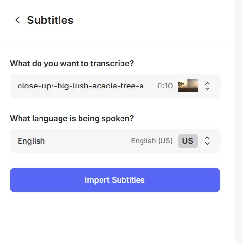Open the media file selection dropdown
The width and height of the screenshot is (242, 243).
tap(115, 86)
